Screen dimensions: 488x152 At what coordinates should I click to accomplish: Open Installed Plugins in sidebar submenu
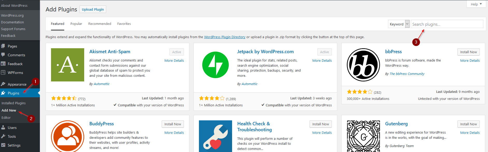[x=13, y=103]
